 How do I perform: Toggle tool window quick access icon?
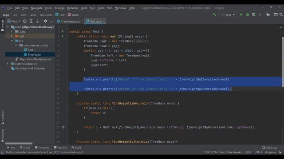pos(3,152)
